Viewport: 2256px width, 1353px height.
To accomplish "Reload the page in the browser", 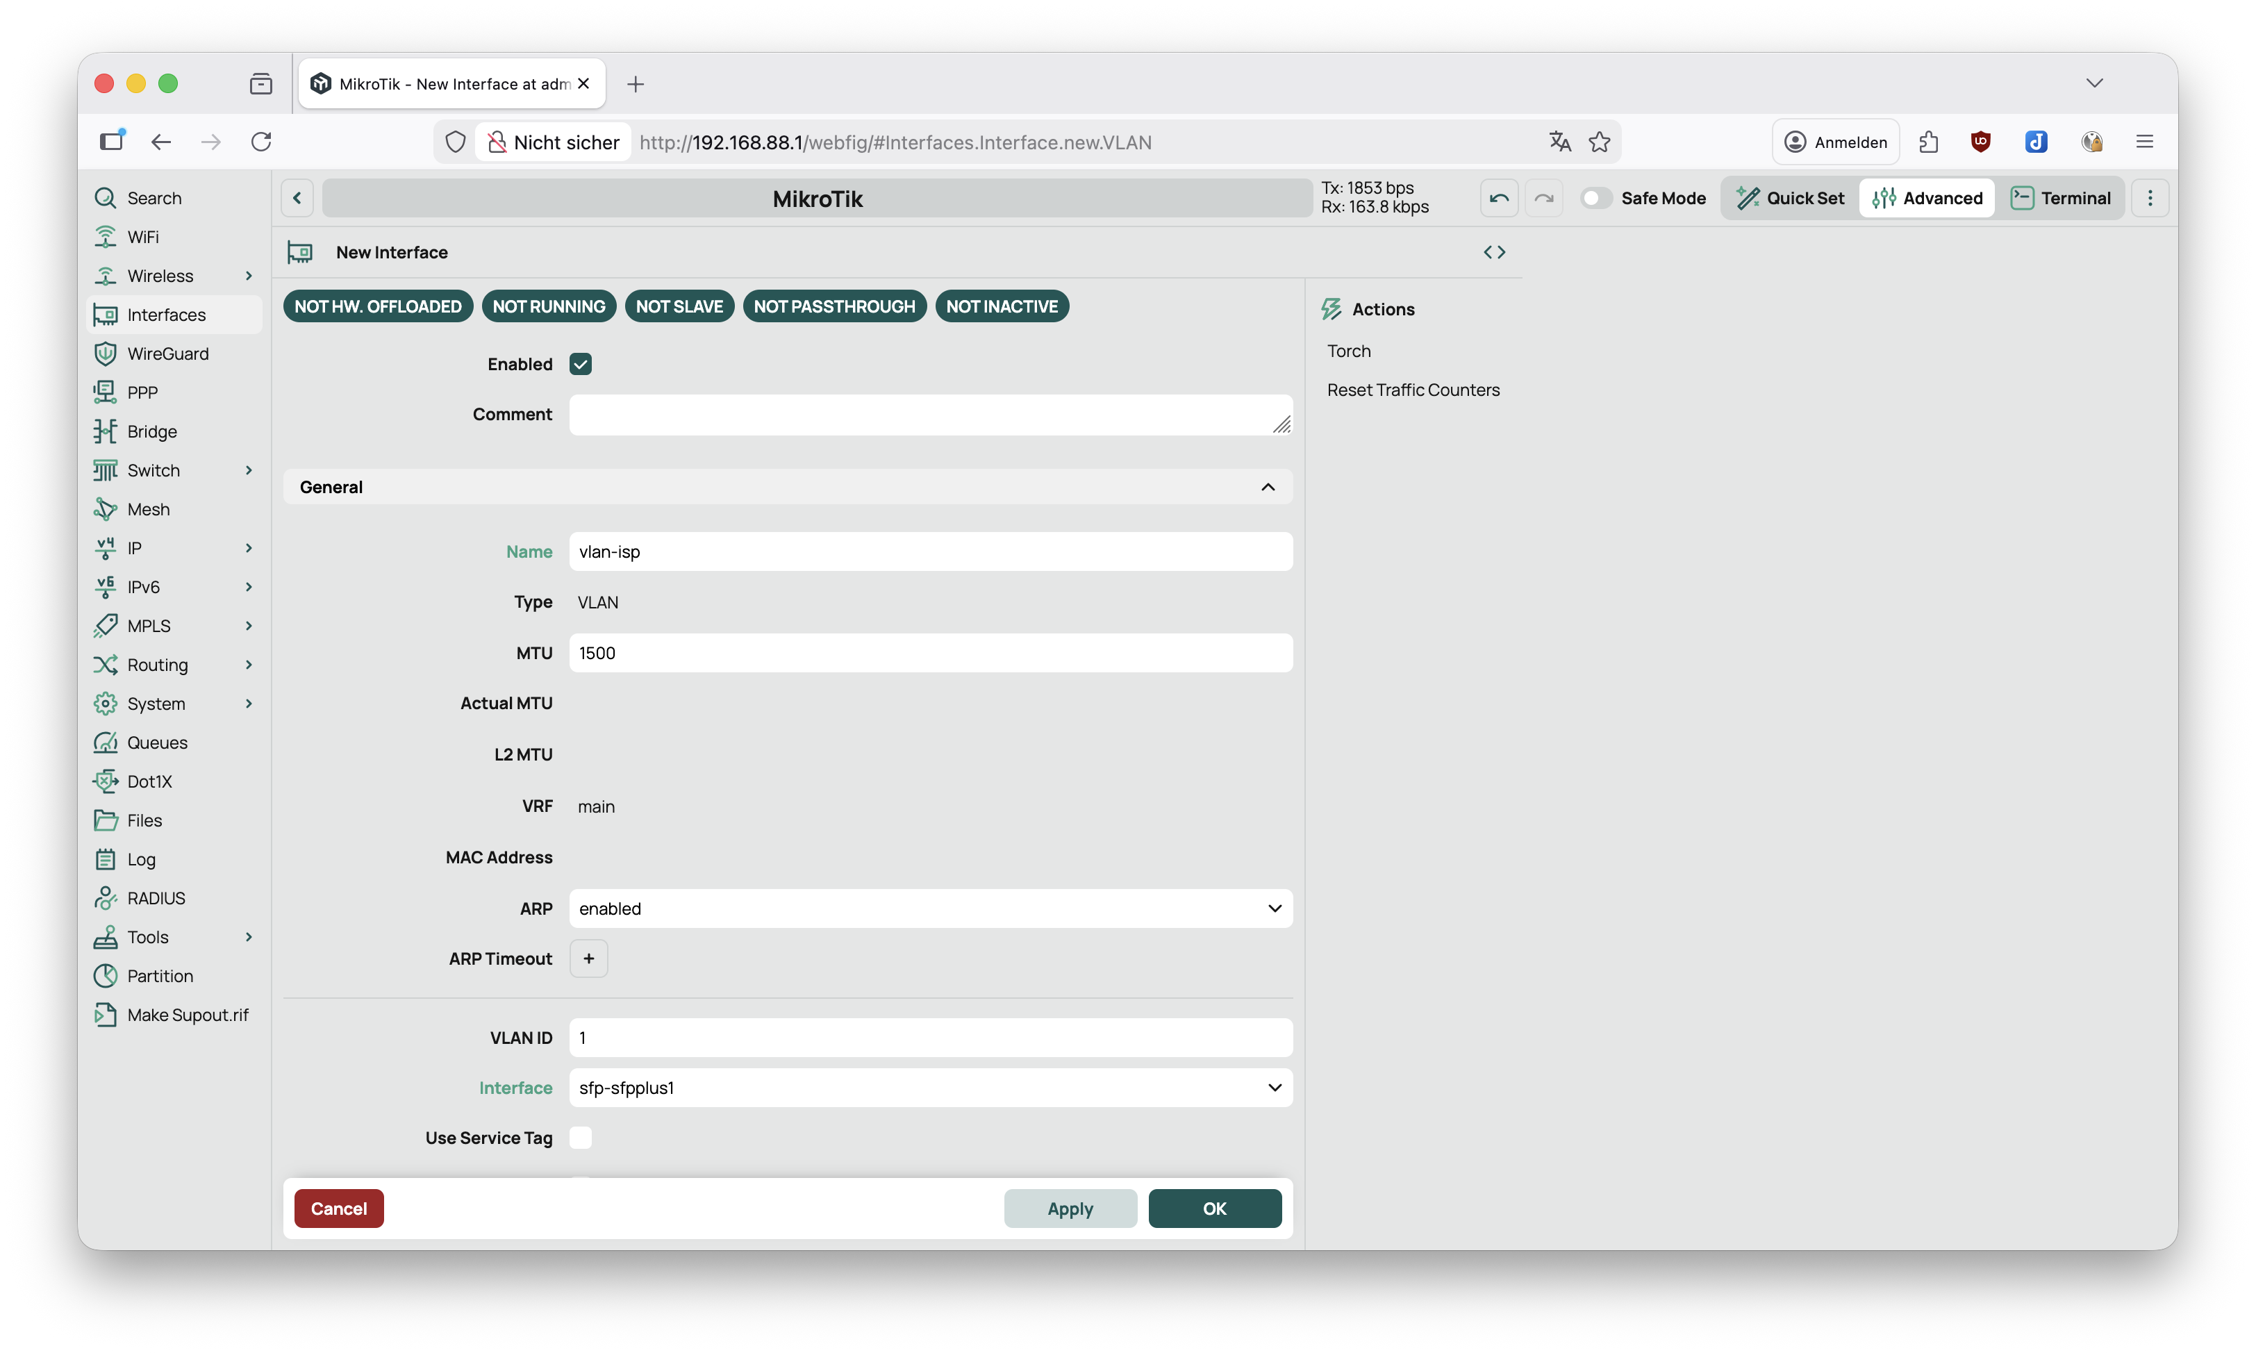I will [262, 142].
